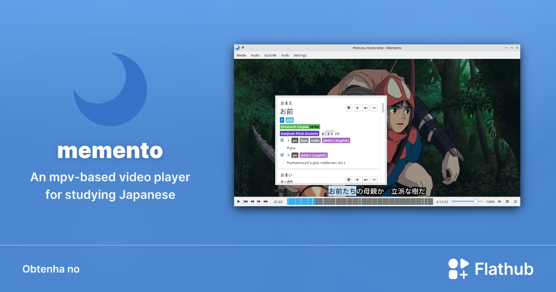Collapse the おまい entry with its chevron
556x292 pixels.
point(374,179)
